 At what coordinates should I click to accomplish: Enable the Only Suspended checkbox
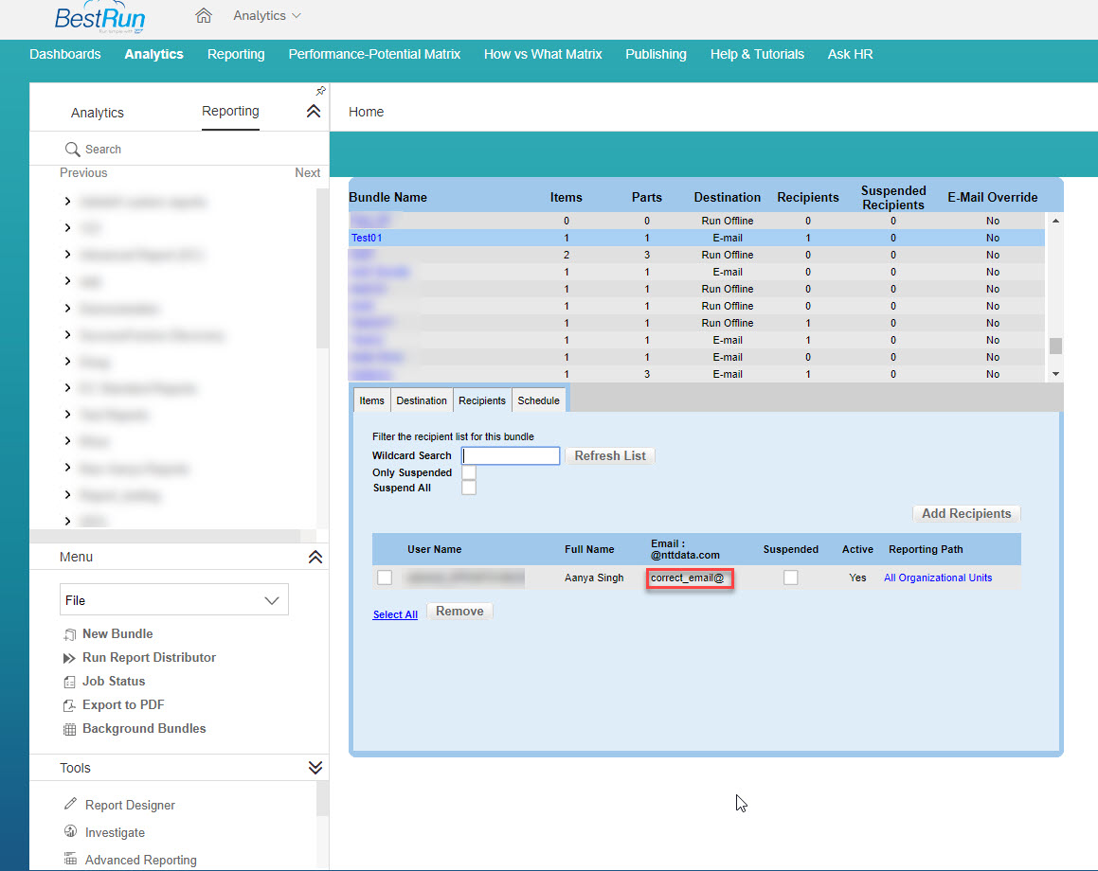[x=469, y=472]
